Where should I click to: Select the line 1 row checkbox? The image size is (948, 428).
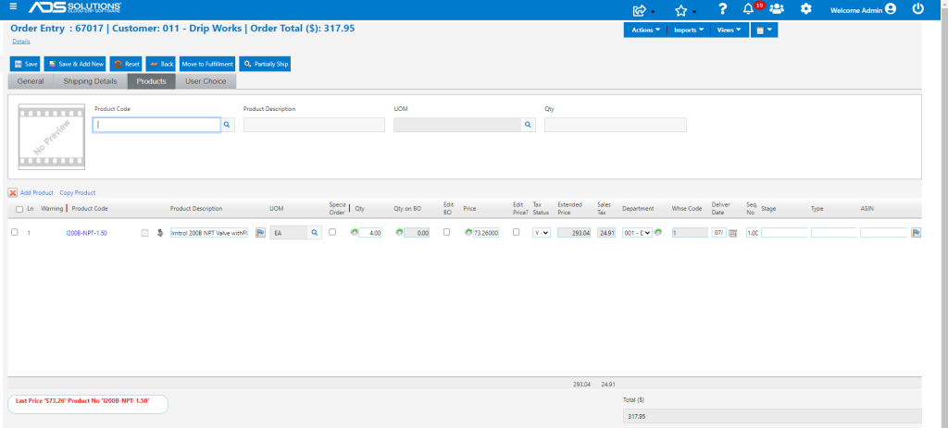coord(15,232)
